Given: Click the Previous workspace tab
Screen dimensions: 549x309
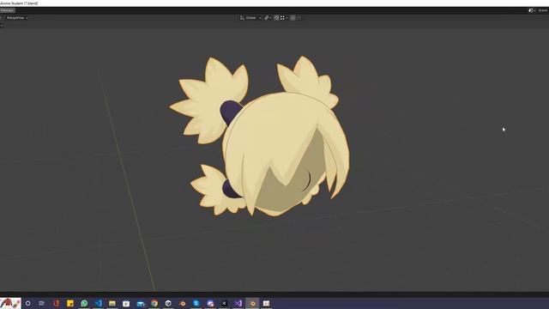Looking at the screenshot, I should (x=7, y=10).
